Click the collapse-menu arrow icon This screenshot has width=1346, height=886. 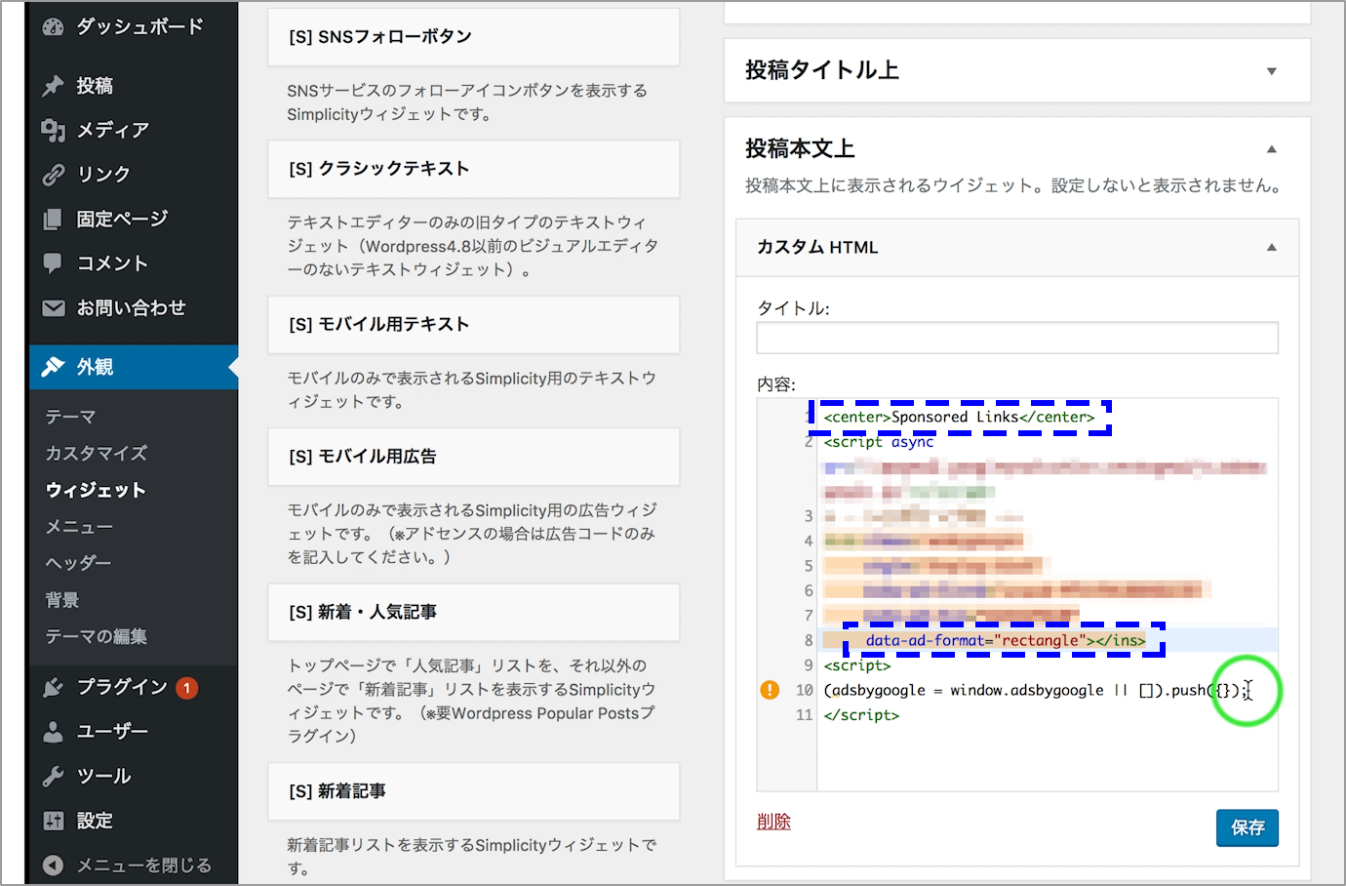click(x=54, y=866)
